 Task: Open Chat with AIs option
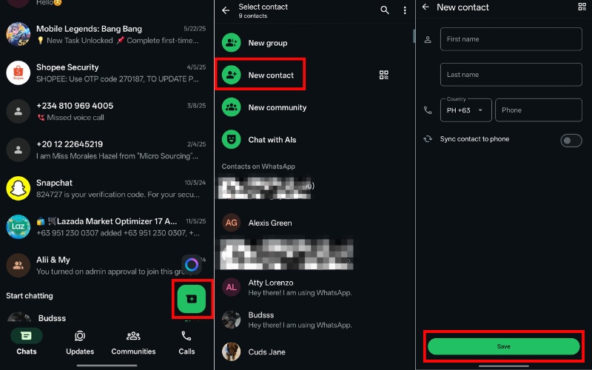(272, 140)
